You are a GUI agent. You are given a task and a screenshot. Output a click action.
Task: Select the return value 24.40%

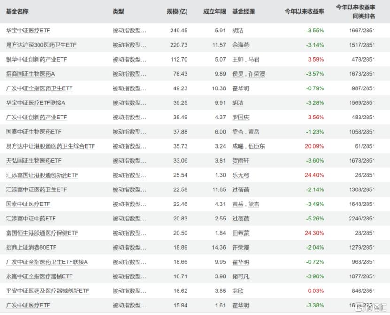click(314, 175)
